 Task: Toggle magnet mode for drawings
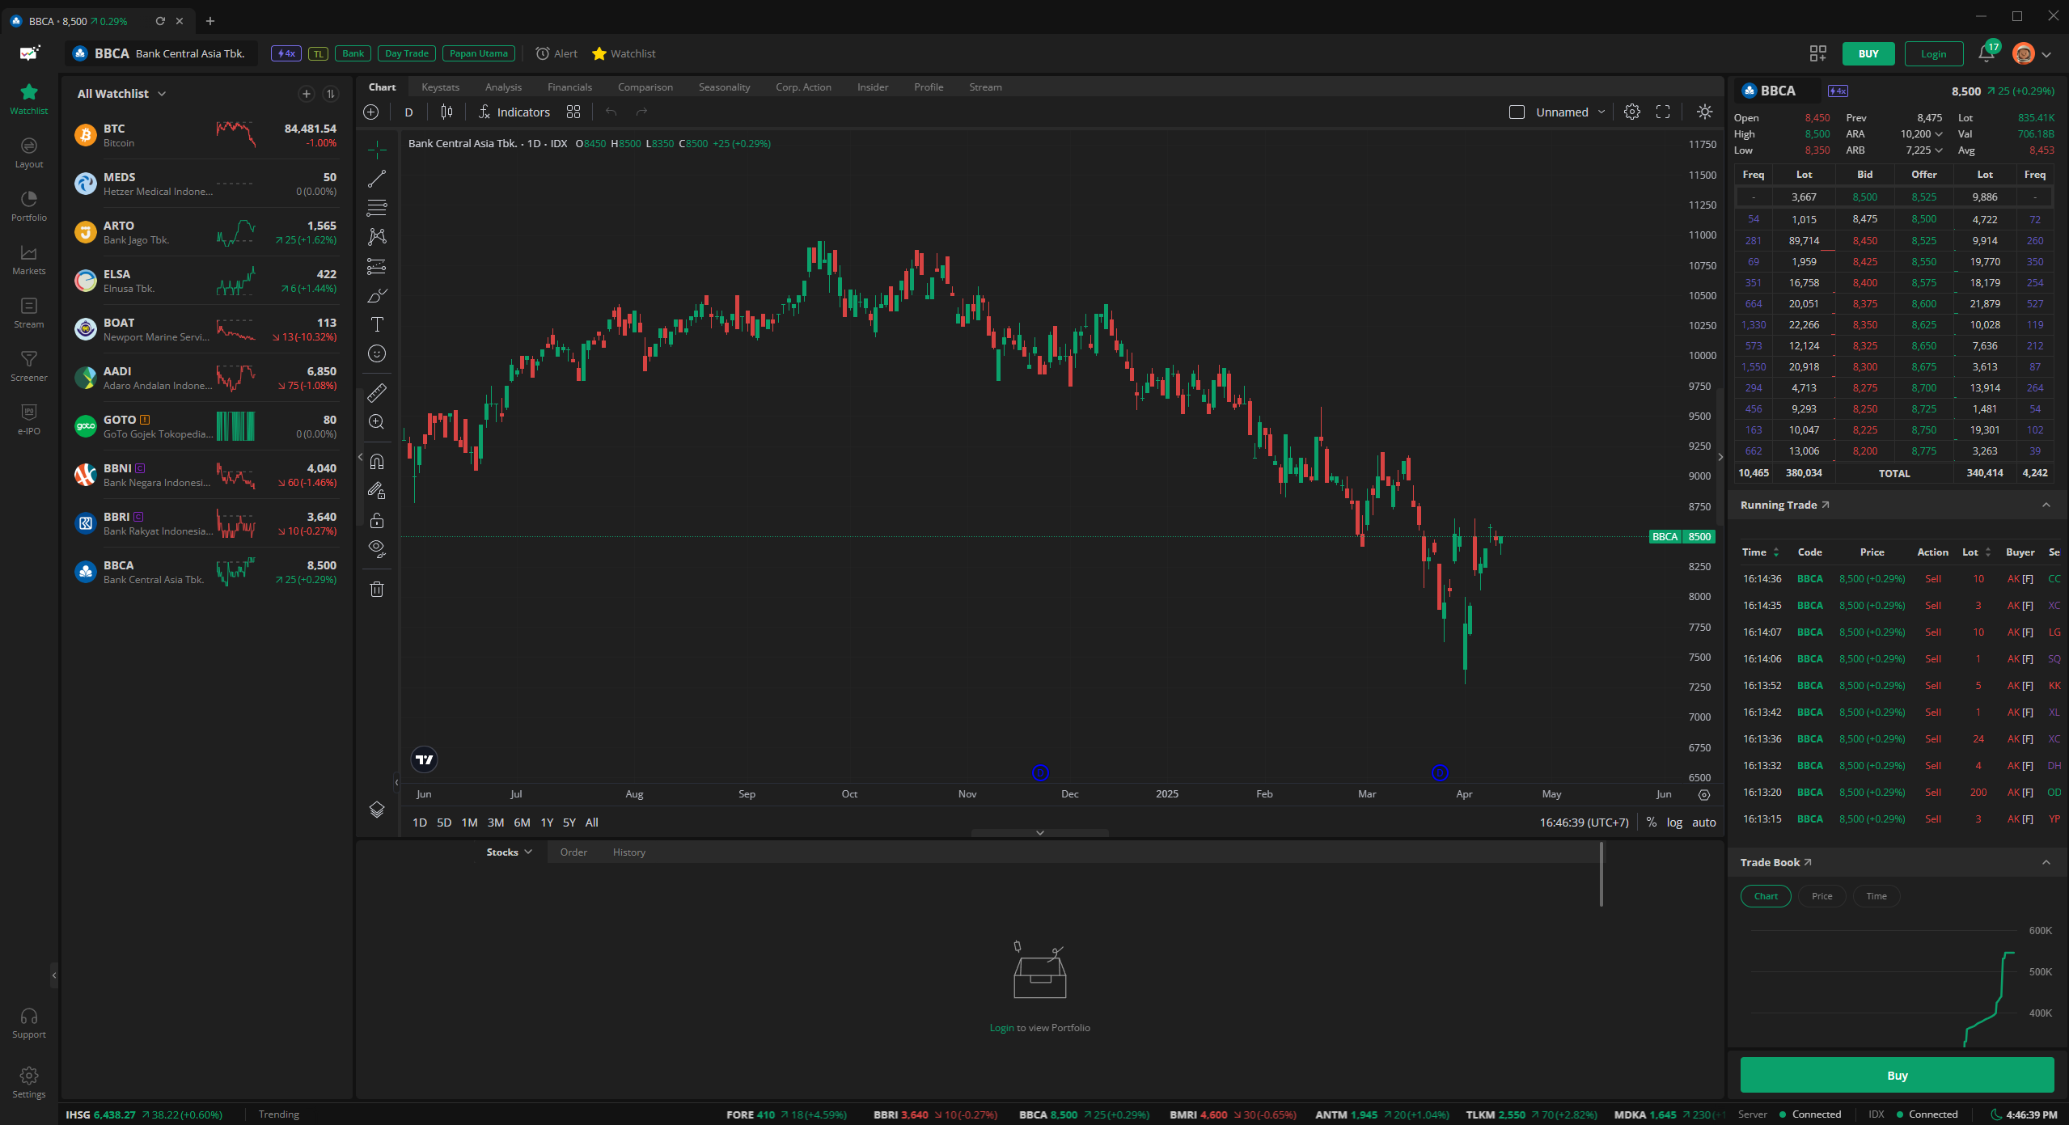[x=377, y=461]
